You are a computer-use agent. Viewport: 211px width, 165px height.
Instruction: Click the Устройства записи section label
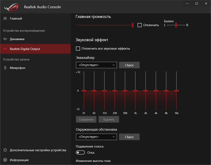pos(16,59)
